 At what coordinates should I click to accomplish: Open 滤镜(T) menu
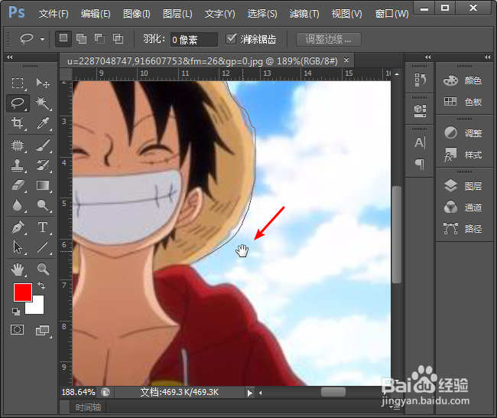pyautogui.click(x=304, y=14)
